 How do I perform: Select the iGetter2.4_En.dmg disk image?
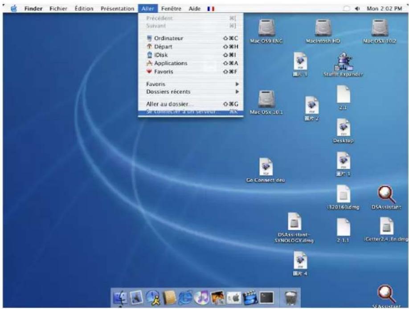[x=387, y=226]
